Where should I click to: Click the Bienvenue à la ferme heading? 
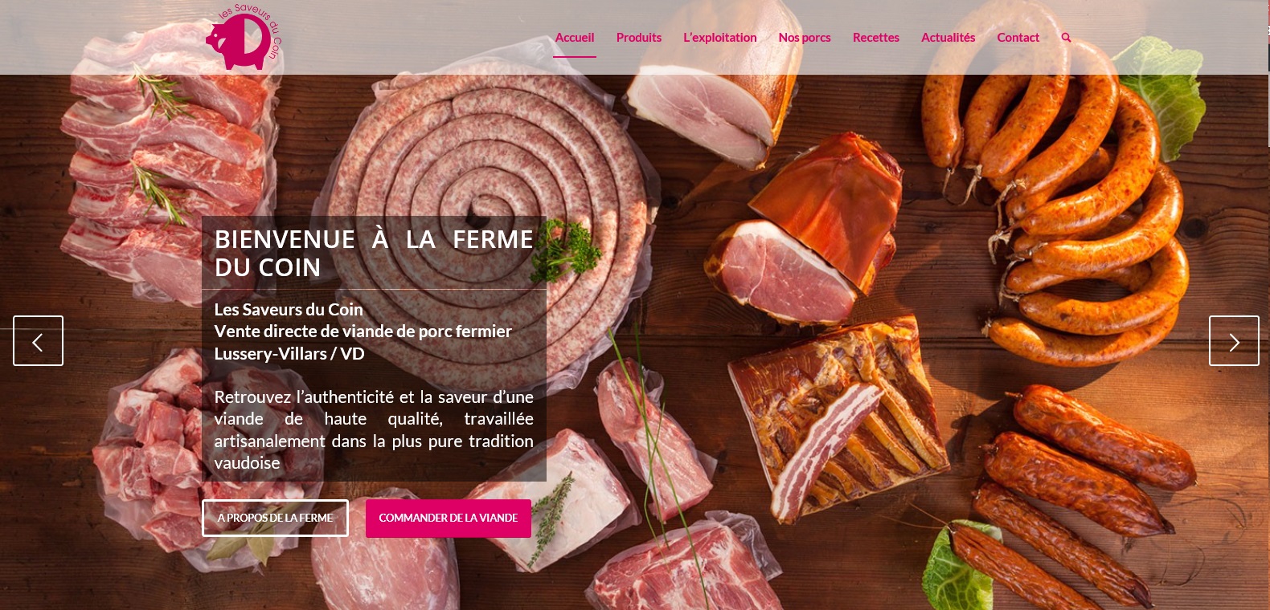[374, 253]
